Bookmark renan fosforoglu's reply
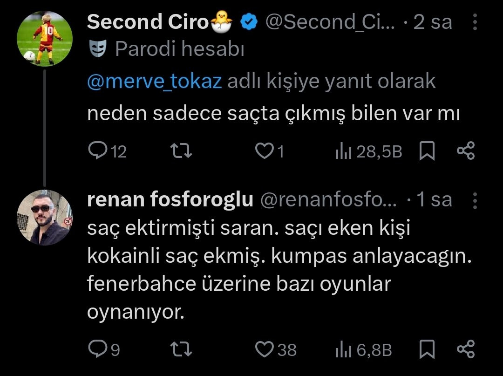503x376 pixels. point(427,349)
